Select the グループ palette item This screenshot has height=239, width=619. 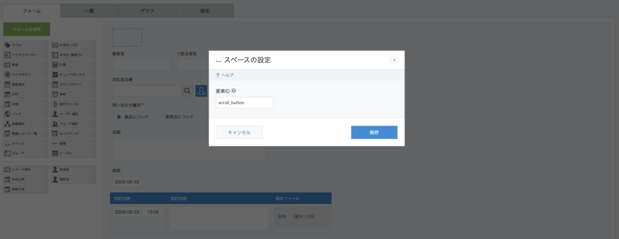click(25, 153)
